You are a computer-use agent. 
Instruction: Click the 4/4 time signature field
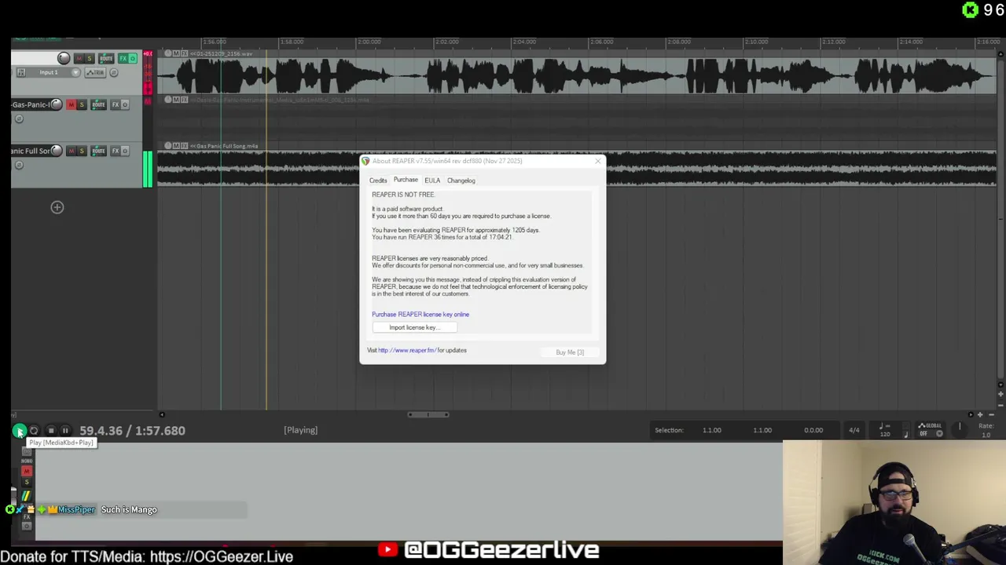(x=854, y=430)
